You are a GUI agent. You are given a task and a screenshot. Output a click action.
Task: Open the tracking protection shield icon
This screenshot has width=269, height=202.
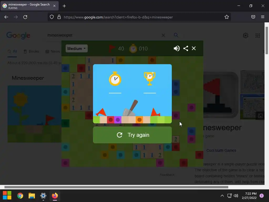[52, 17]
